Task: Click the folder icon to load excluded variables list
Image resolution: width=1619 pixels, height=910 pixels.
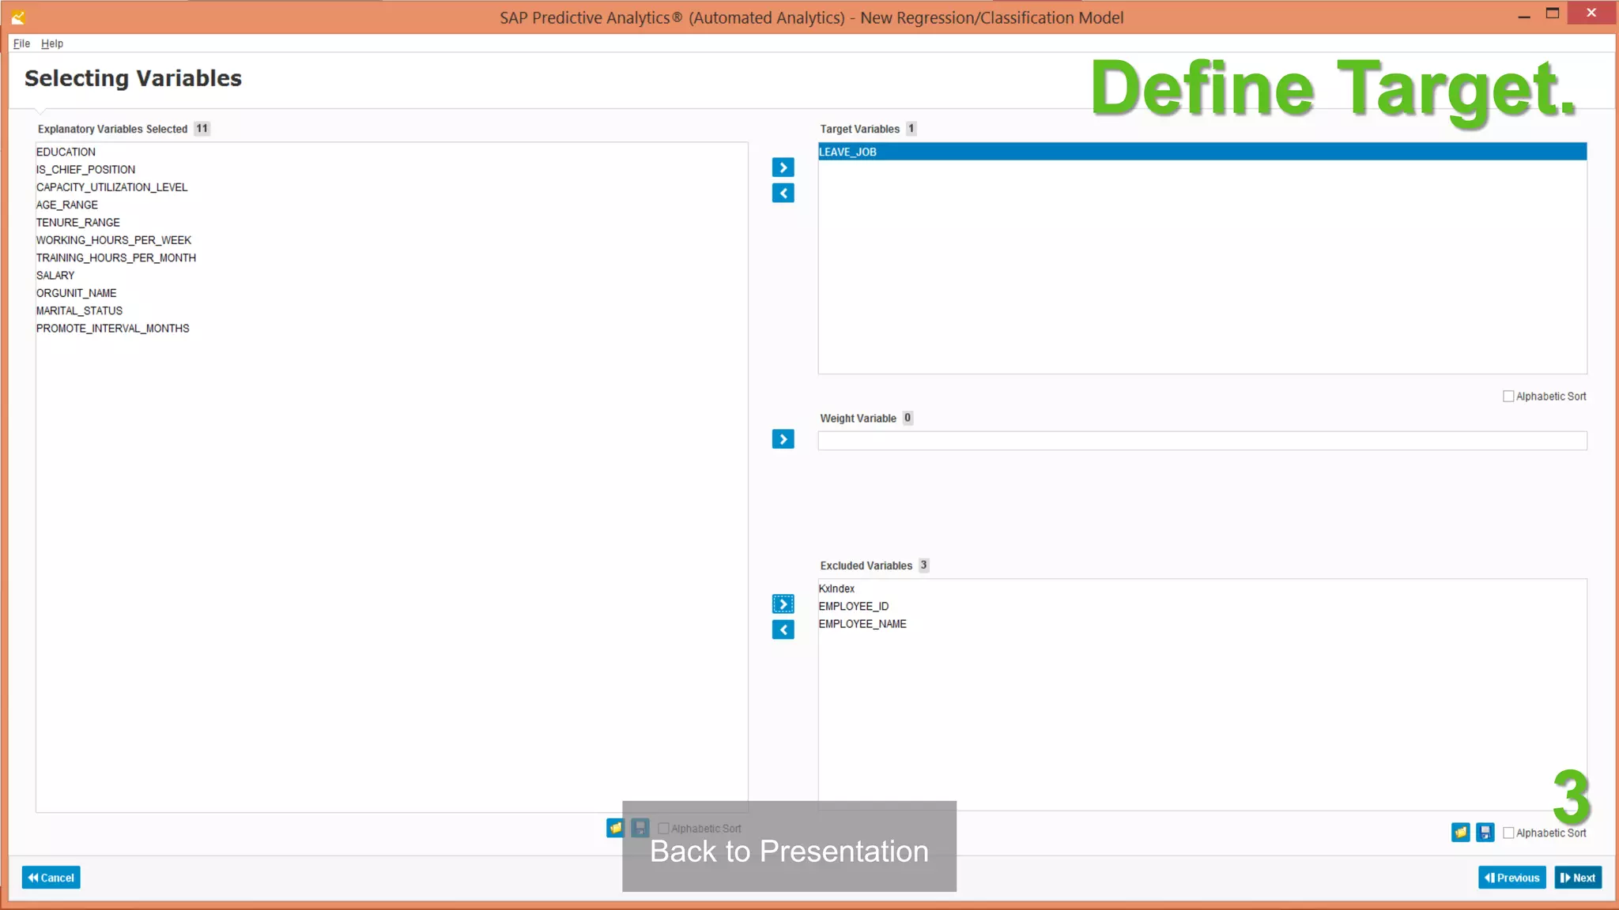Action: point(1460,833)
